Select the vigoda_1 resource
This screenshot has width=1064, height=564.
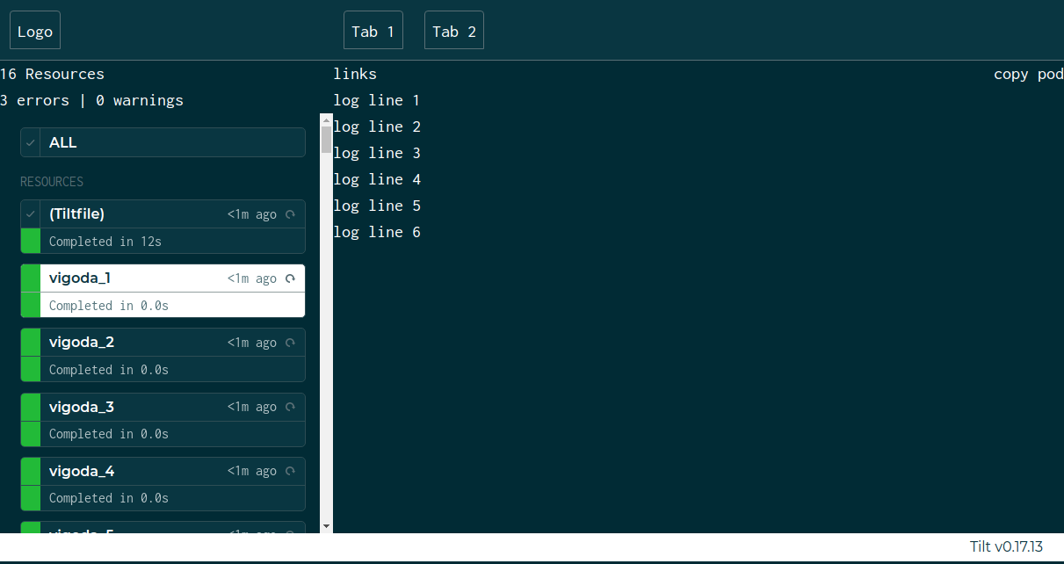(163, 291)
